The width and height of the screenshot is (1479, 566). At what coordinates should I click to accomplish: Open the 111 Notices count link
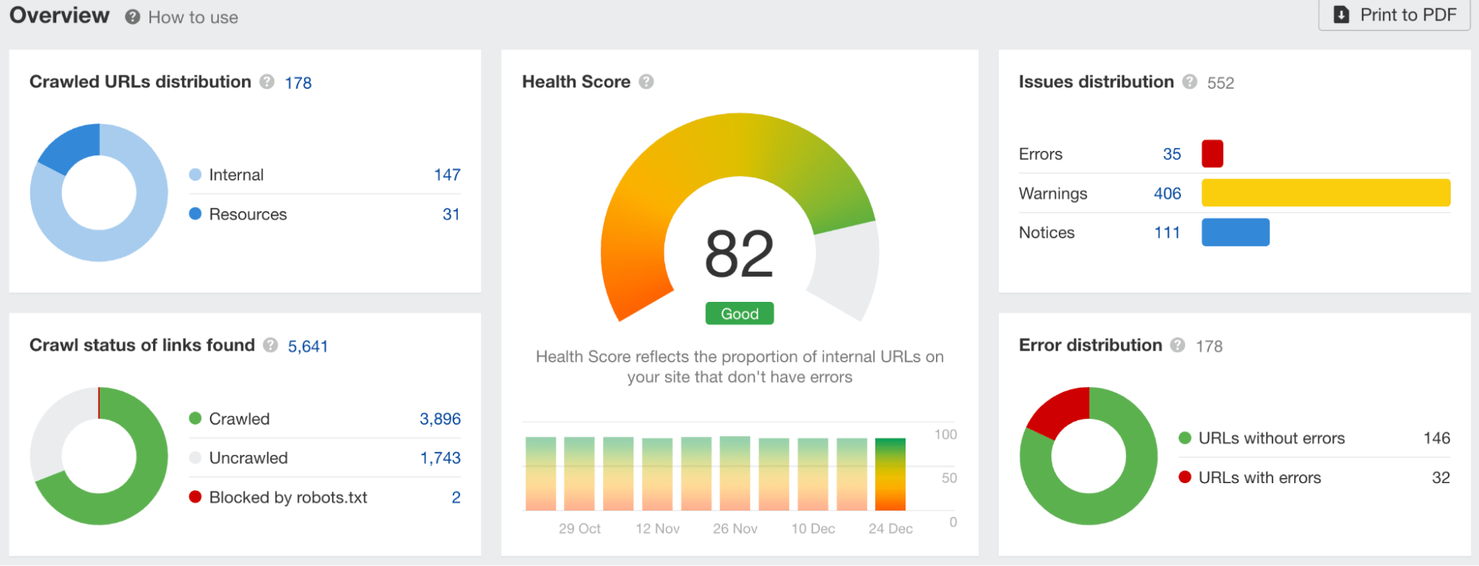coord(1167,233)
